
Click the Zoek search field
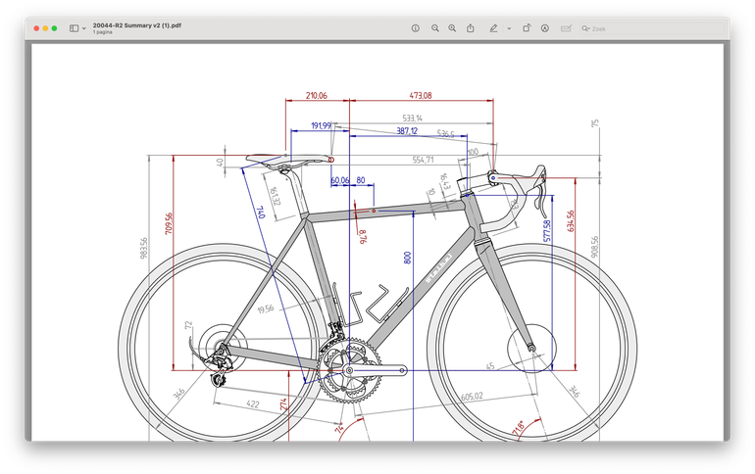point(651,28)
